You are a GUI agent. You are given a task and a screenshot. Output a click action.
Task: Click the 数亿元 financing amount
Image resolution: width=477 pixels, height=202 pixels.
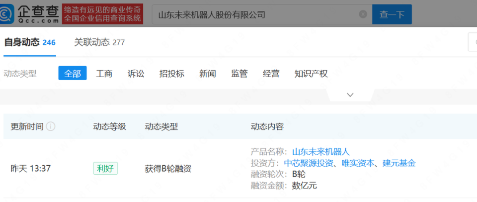[x=305, y=185]
